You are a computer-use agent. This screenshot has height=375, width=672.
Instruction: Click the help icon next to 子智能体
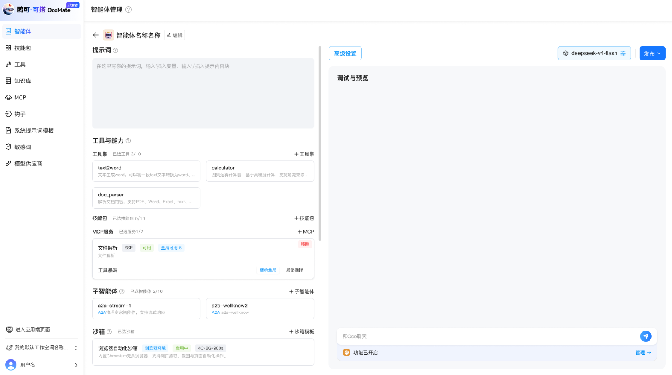pos(122,292)
